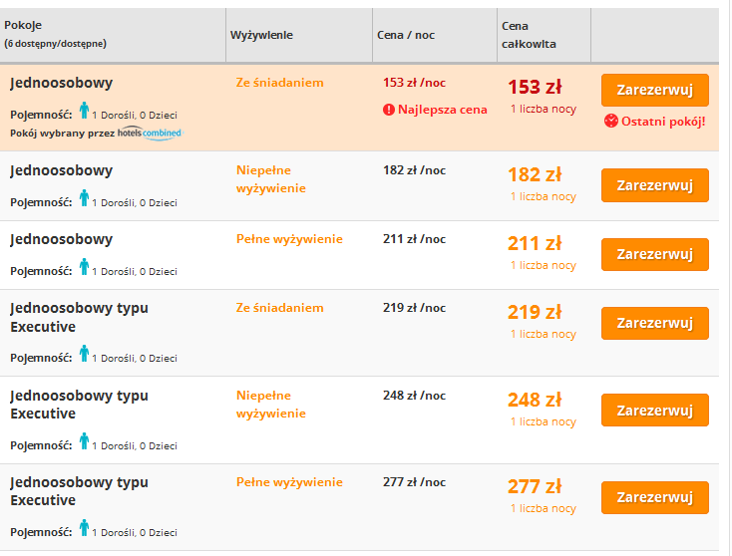Click the Jednoosobowy title in the 153 zł row

61,83
